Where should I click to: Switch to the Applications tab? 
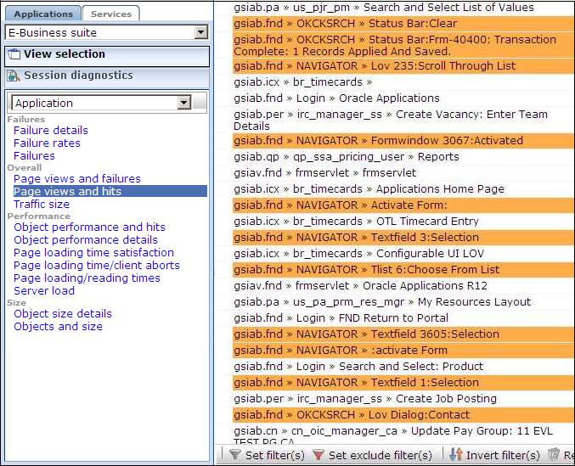click(x=43, y=14)
